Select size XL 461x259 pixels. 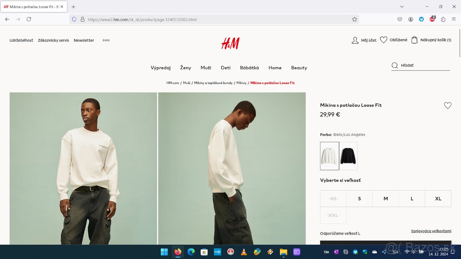(438, 198)
